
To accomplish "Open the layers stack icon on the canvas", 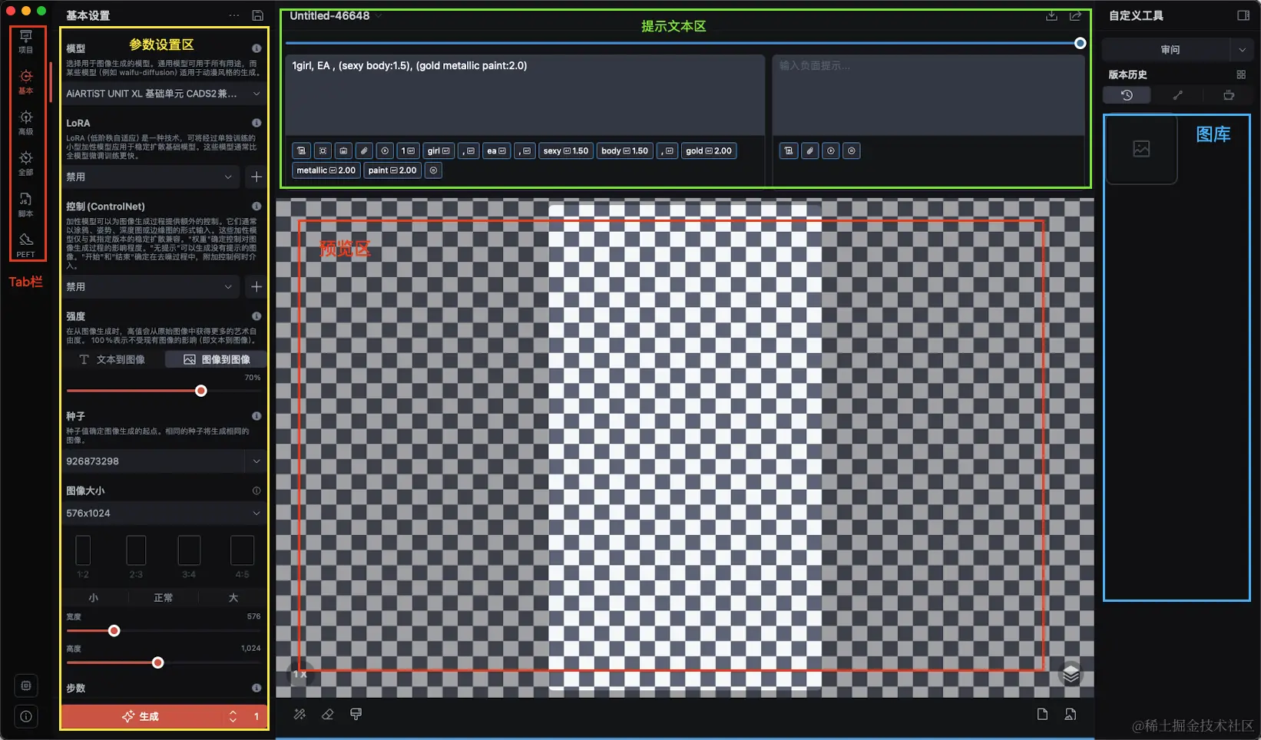I will 1071,675.
